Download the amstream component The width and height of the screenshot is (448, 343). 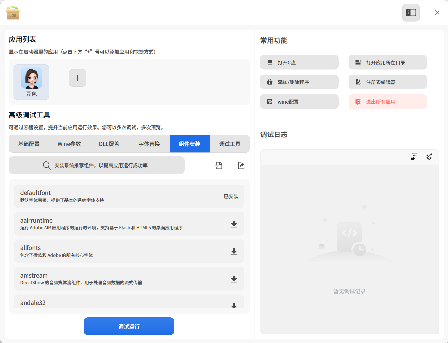click(x=234, y=279)
